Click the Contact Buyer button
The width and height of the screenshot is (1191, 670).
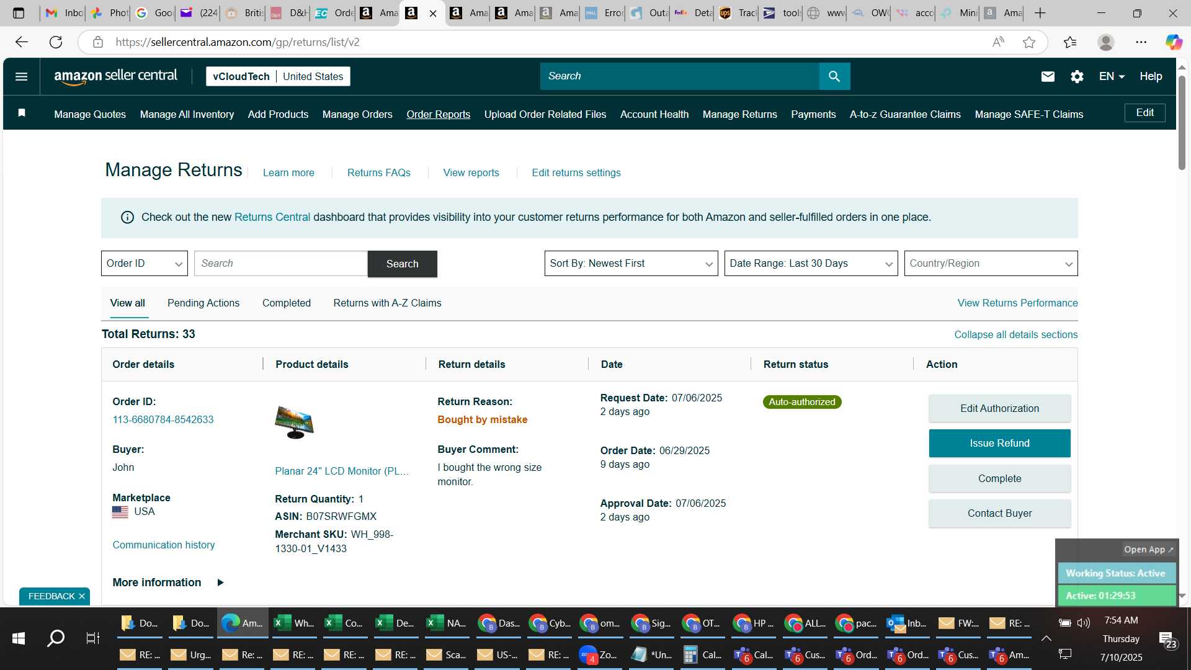[x=999, y=513]
